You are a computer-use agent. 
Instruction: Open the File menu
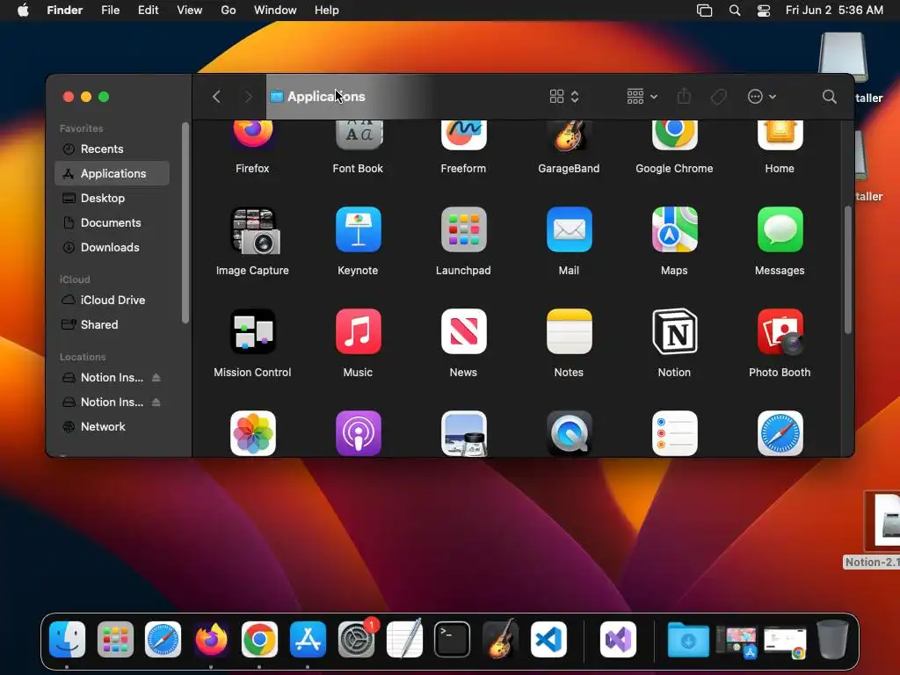[110, 11]
